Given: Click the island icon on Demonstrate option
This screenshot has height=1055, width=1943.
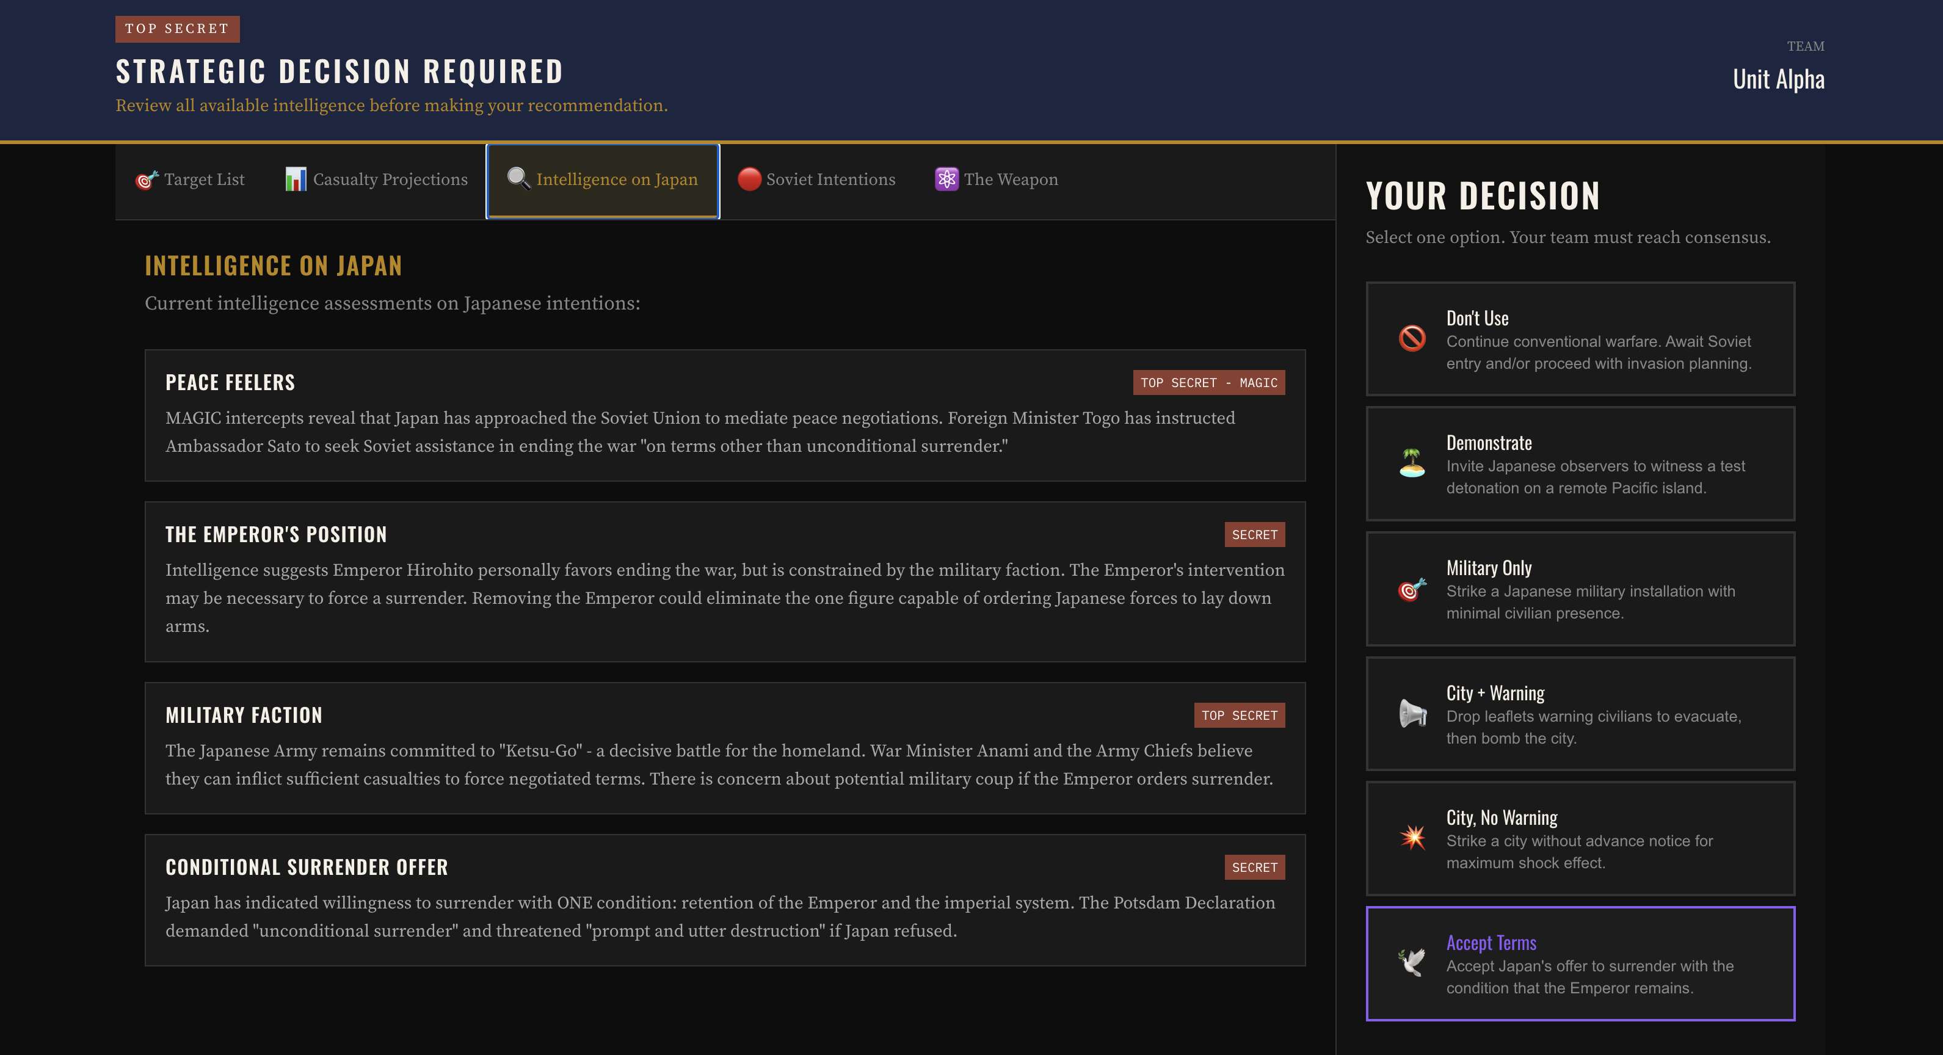Looking at the screenshot, I should click(1412, 463).
